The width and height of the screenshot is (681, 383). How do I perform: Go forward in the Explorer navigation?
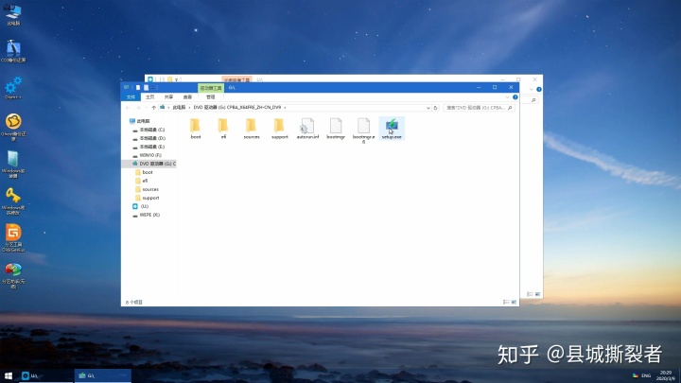point(138,108)
